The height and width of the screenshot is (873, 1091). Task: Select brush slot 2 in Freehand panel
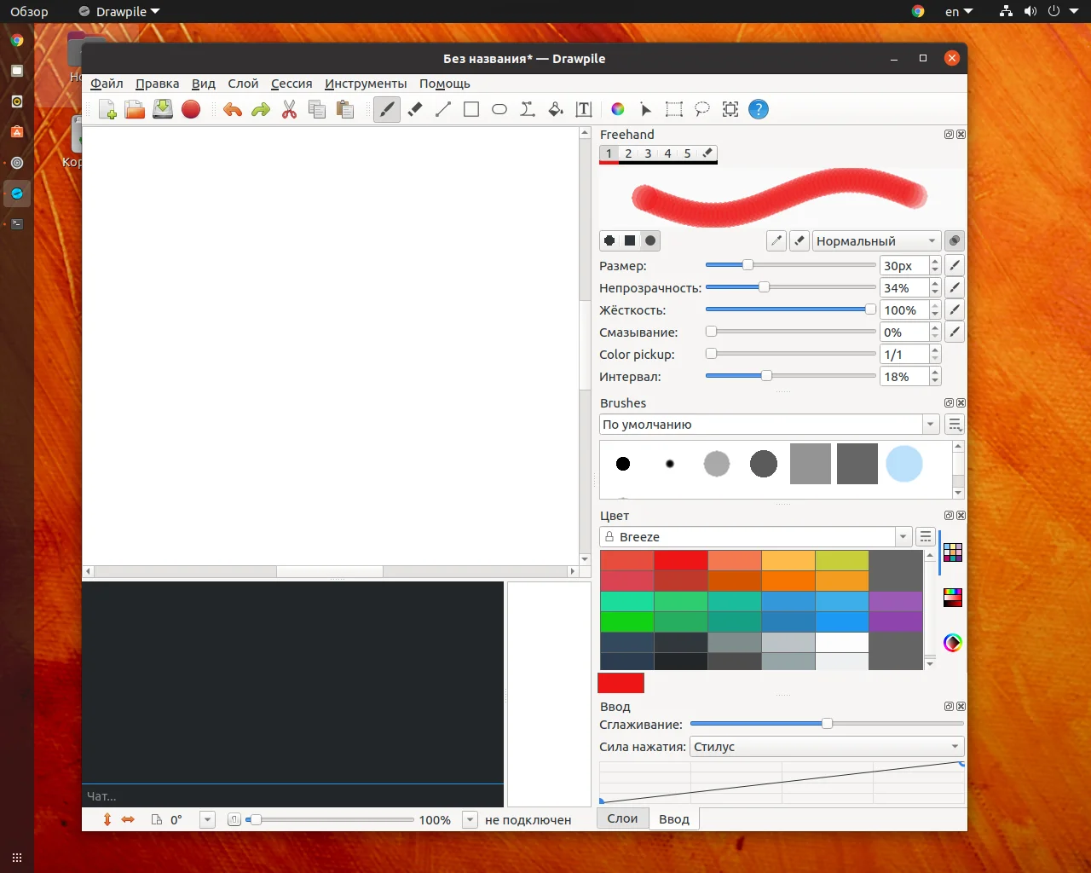point(628,153)
